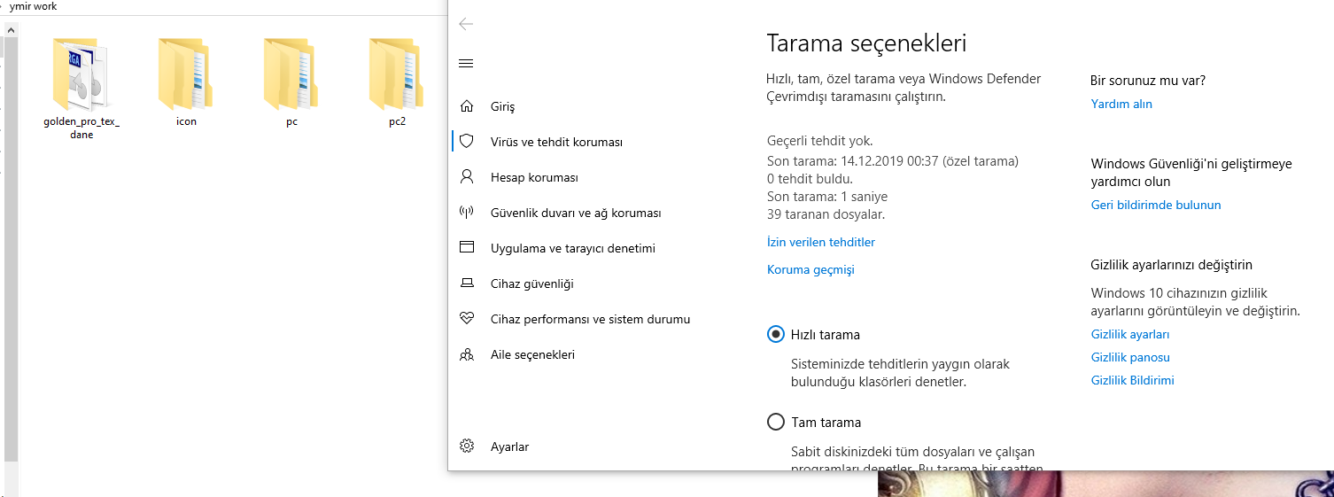Click the laptop icon for Cihaz güvenliği

(x=467, y=283)
